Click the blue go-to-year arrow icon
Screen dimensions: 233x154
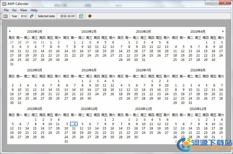[x=32, y=16]
